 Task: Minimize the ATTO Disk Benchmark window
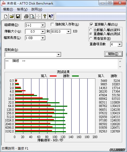point(103,3)
